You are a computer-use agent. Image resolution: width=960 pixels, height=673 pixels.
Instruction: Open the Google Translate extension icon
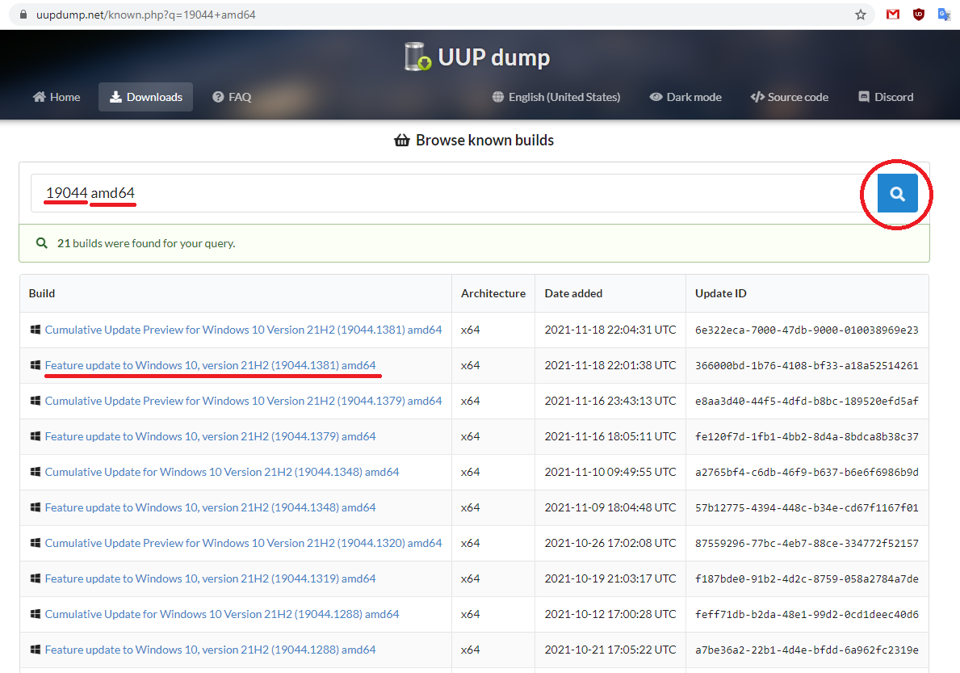[x=944, y=14]
